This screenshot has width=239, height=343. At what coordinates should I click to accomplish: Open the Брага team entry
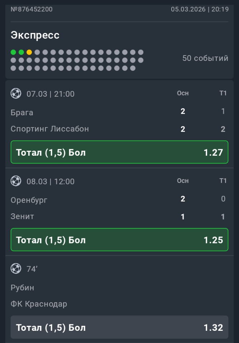[22, 112]
